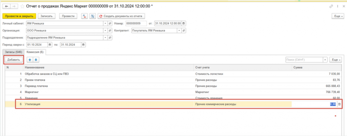Click the forward navigation arrow
Image resolution: width=347 pixels, height=136 pixels.
pyautogui.click(x=14, y=6)
